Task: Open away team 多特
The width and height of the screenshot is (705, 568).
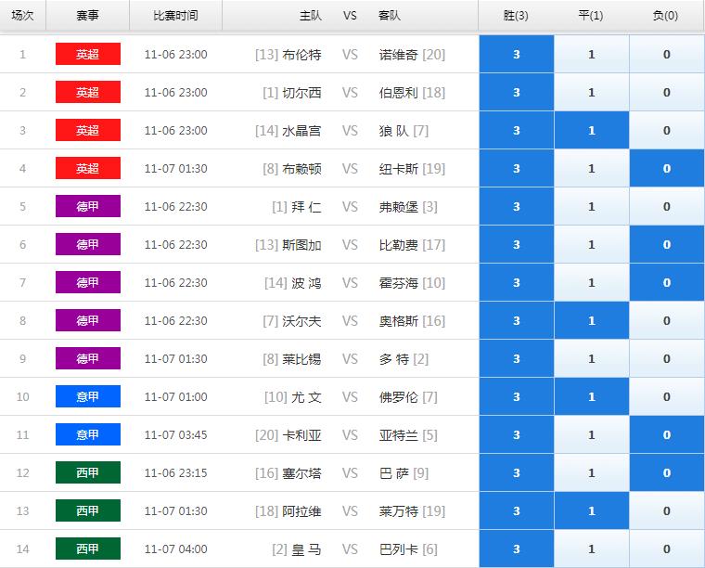Action: [x=394, y=359]
